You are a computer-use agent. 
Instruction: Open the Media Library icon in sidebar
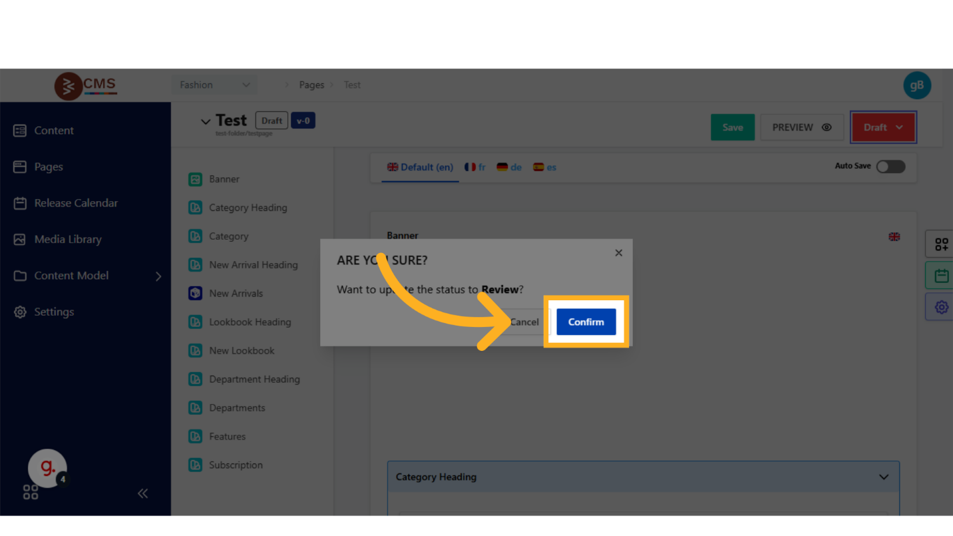click(20, 240)
